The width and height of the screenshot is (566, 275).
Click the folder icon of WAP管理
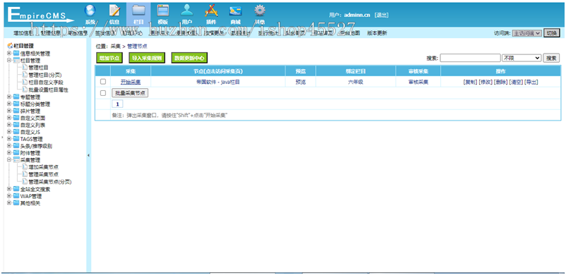coord(16,197)
